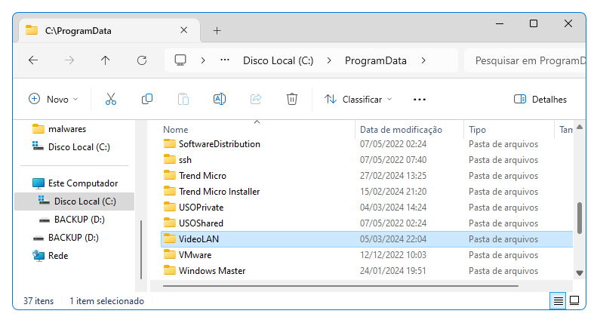
Task: Add a new tab with plus
Action: tap(217, 30)
